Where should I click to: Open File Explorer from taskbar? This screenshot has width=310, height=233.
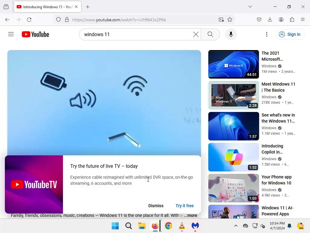click(142, 226)
